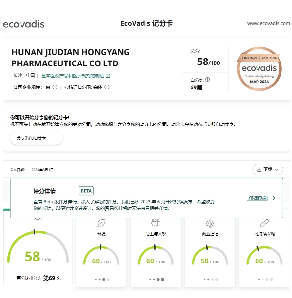Click the people icon above 劳工与人权
Image resolution: width=292 pixels, height=298 pixels.
156,223
